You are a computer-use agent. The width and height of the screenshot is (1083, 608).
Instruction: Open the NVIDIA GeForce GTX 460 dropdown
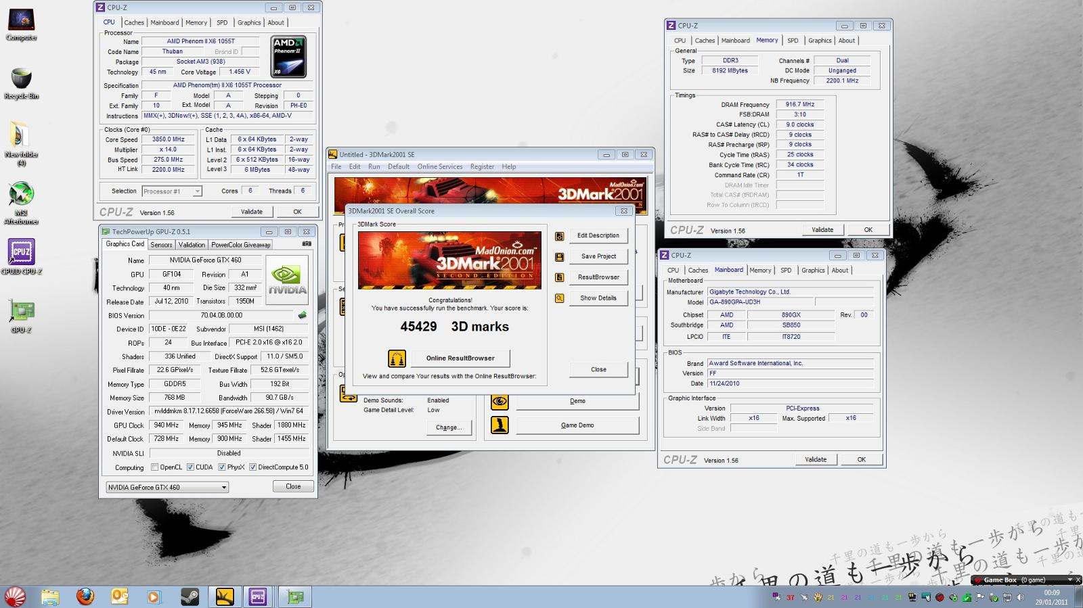(x=167, y=487)
